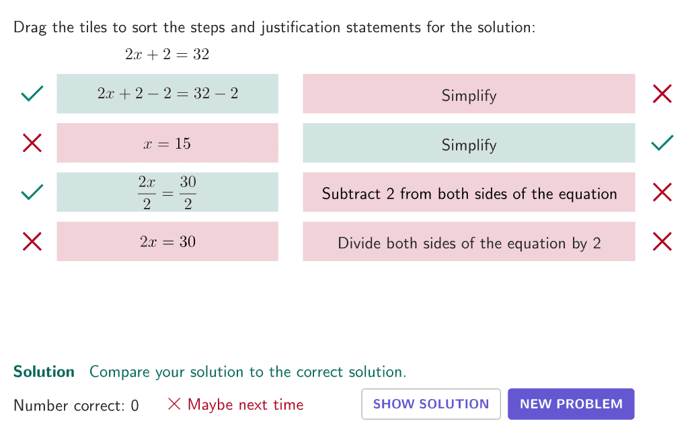Select the green Simplify justification tile

tap(469, 143)
